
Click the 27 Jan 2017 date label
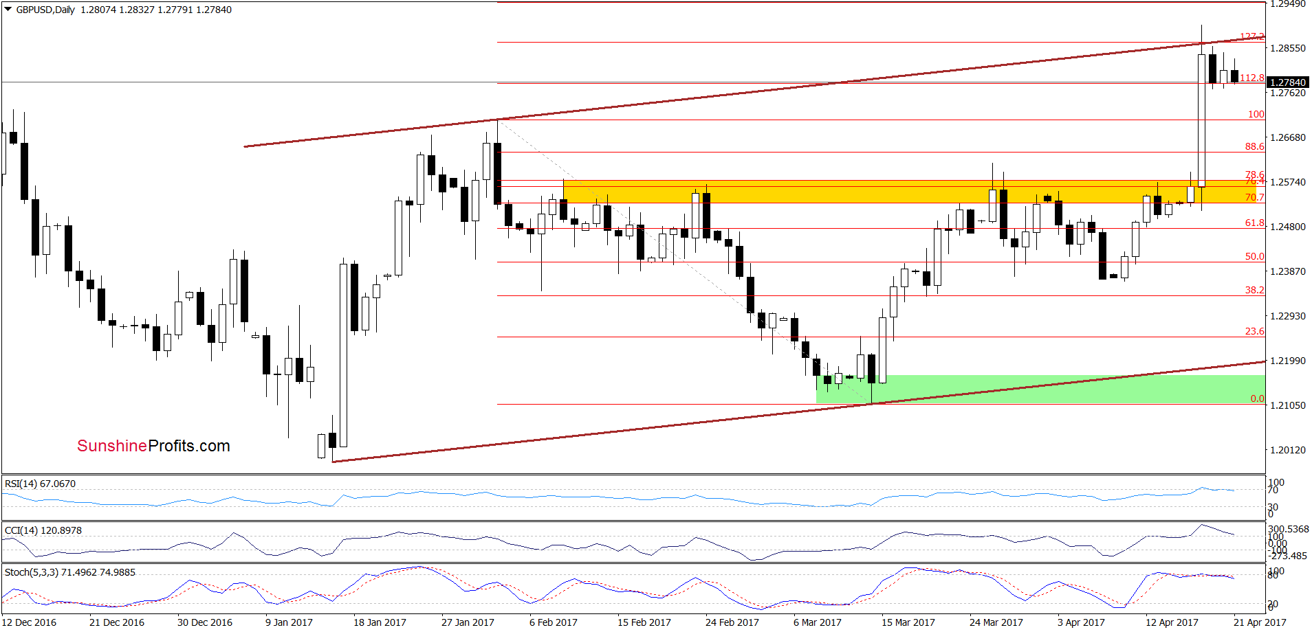coord(468,623)
